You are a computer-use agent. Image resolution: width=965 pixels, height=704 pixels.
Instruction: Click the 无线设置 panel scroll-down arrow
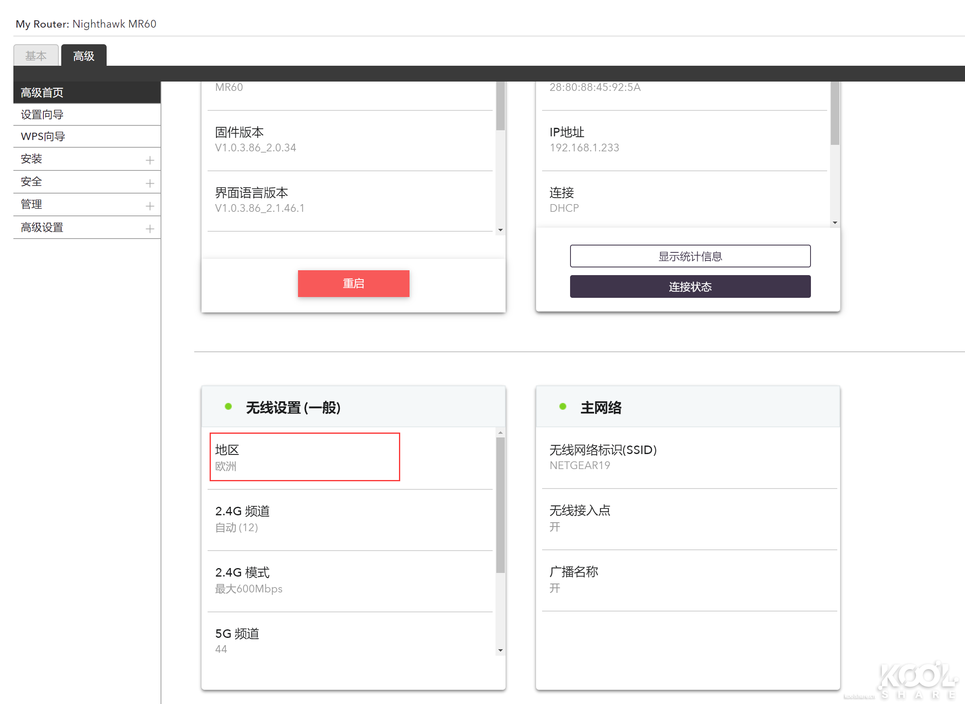coord(500,650)
